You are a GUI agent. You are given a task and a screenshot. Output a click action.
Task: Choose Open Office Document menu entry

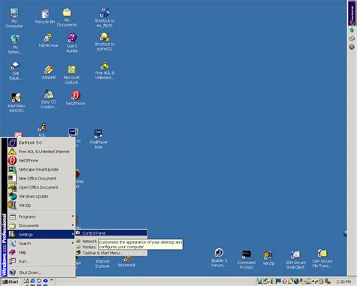point(41,187)
